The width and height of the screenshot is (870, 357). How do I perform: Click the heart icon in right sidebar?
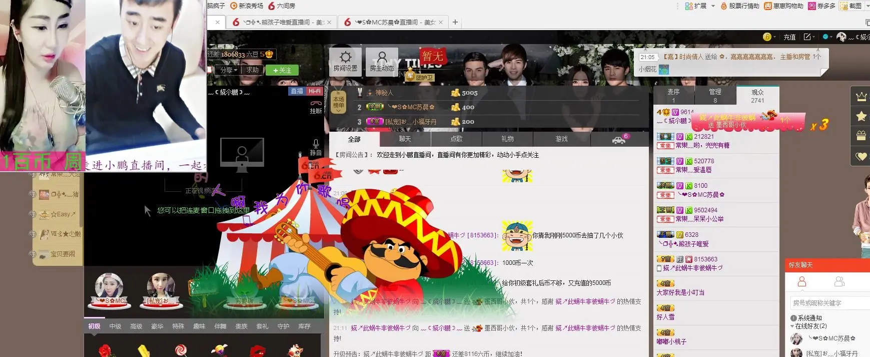tap(861, 156)
